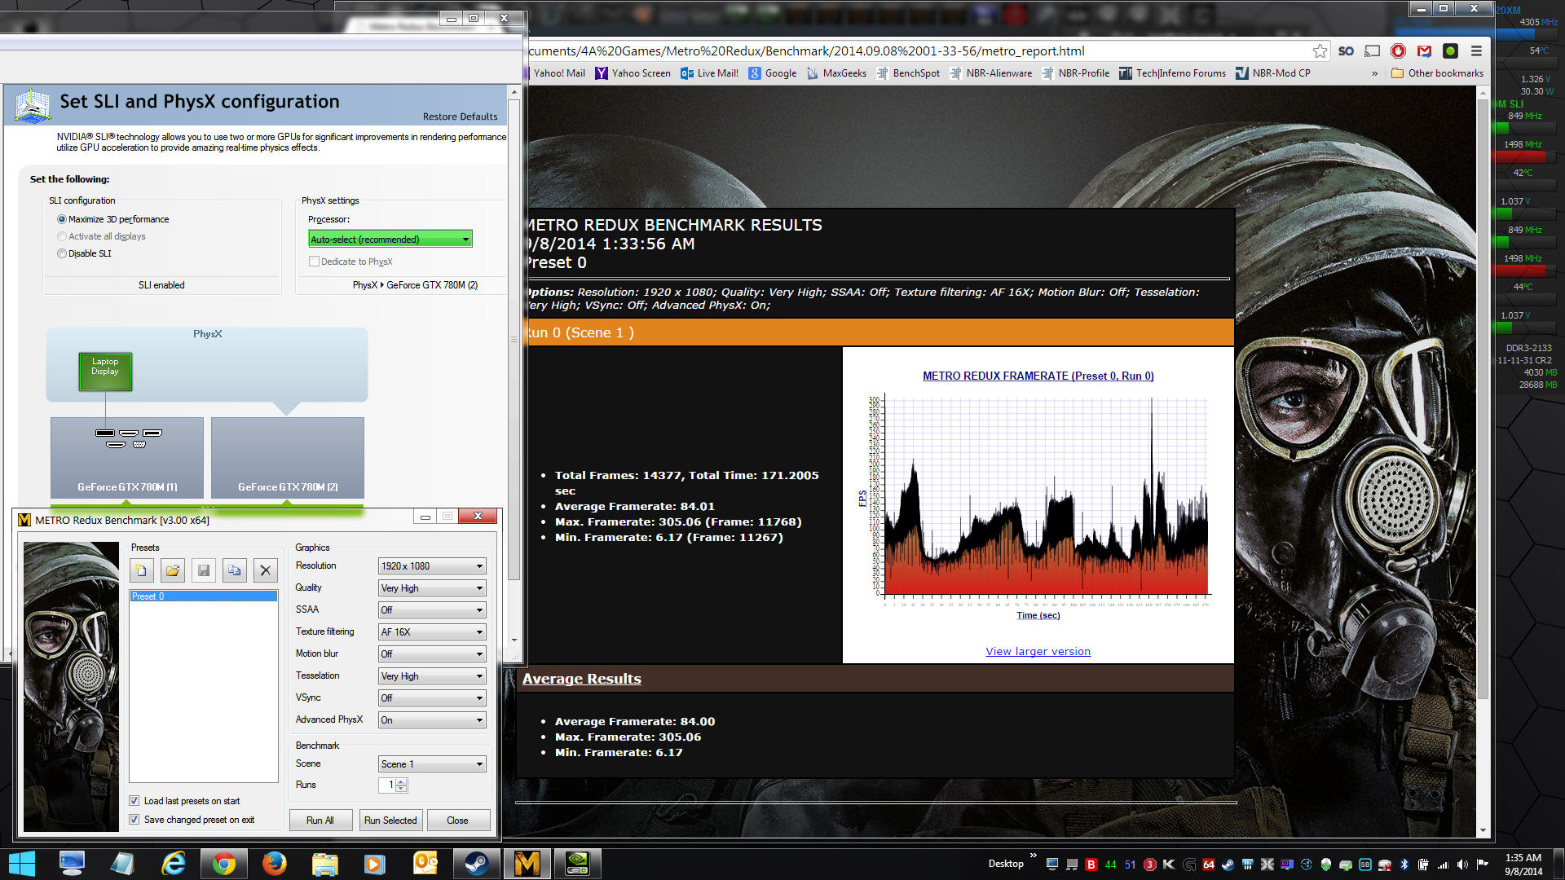Open the Motion blur dropdown
Image resolution: width=1565 pixels, height=880 pixels.
click(432, 654)
